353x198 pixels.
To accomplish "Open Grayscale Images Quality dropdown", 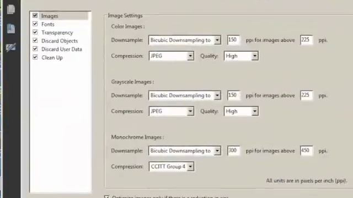I will click(241, 111).
